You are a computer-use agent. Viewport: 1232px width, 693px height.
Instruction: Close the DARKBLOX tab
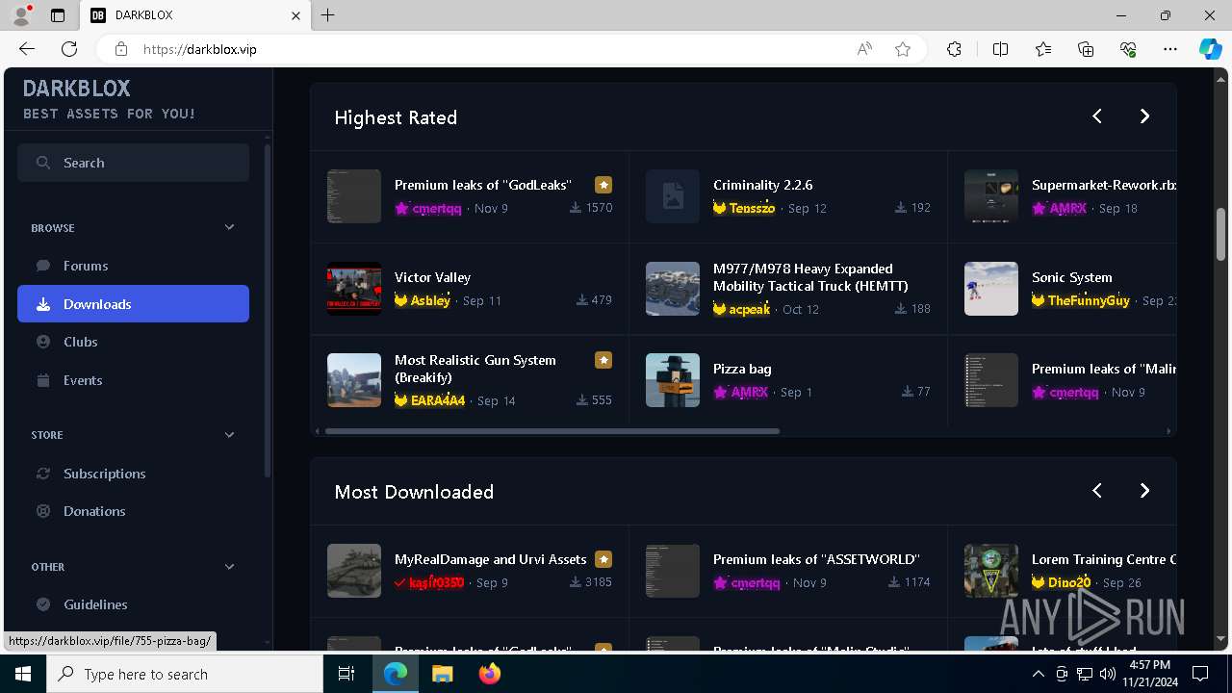[x=296, y=15]
